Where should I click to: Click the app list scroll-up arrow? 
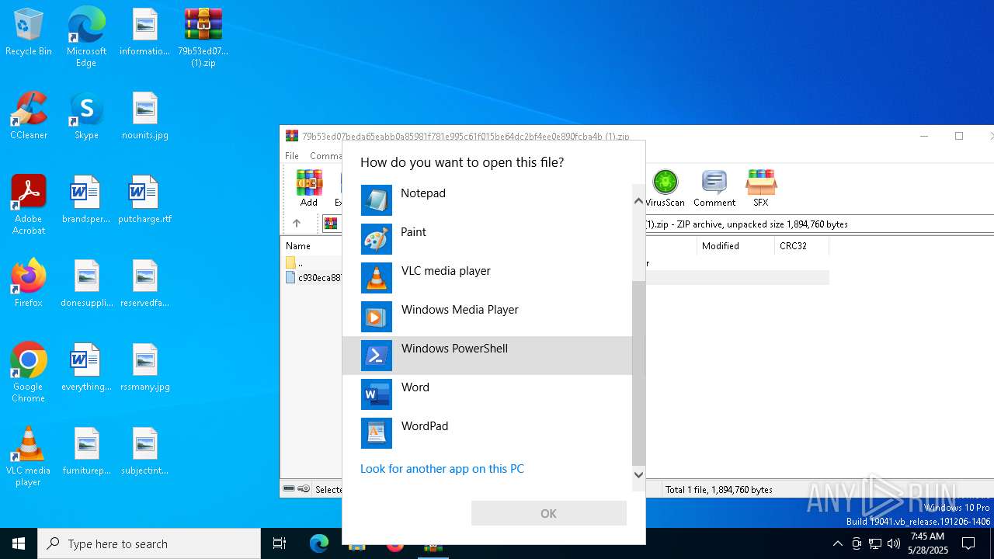[x=638, y=201]
